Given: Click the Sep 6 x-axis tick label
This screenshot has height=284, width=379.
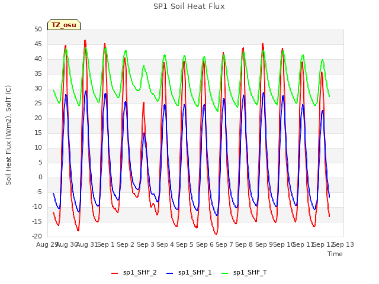Looking at the screenshot, I should (205, 244).
